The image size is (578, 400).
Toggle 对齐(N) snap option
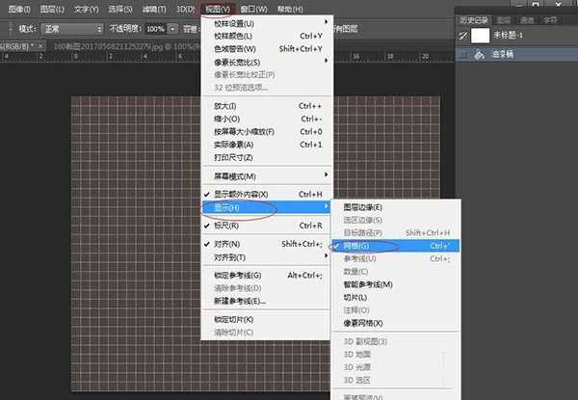click(228, 244)
